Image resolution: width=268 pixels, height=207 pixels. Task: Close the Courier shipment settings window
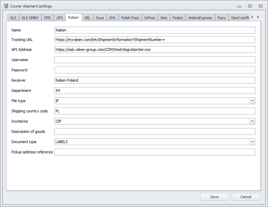pos(260,6)
